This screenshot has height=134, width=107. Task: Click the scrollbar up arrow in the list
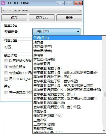click(104, 38)
